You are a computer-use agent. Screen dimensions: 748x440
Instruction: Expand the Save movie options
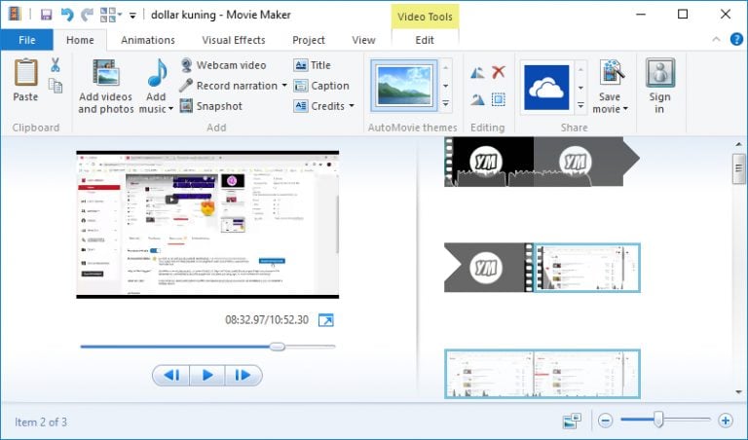(624, 109)
